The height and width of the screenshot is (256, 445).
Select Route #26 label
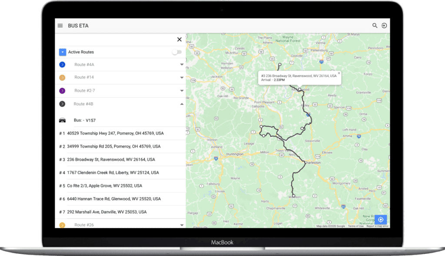[x=84, y=225]
